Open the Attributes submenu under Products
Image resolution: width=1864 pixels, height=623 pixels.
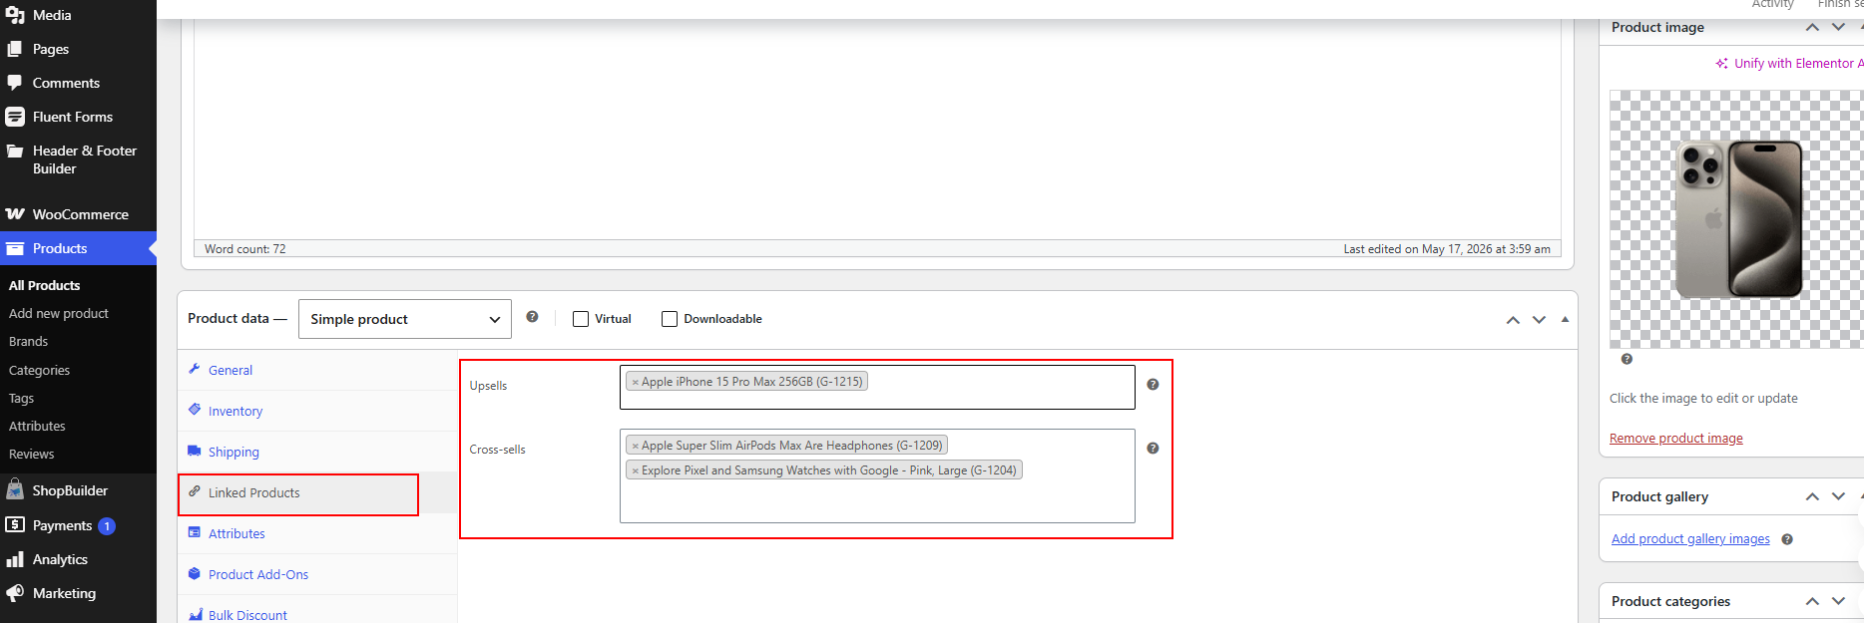pos(37,426)
